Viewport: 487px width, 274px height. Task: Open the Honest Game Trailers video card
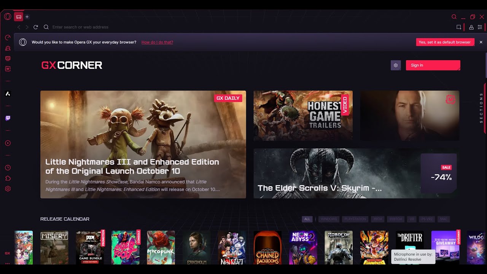pyautogui.click(x=303, y=116)
